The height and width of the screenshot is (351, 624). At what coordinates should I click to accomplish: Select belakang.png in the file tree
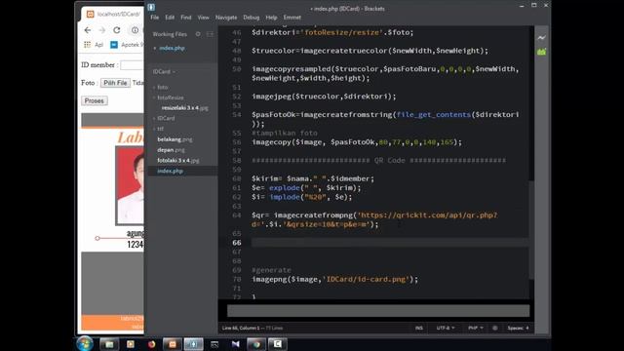(x=175, y=139)
